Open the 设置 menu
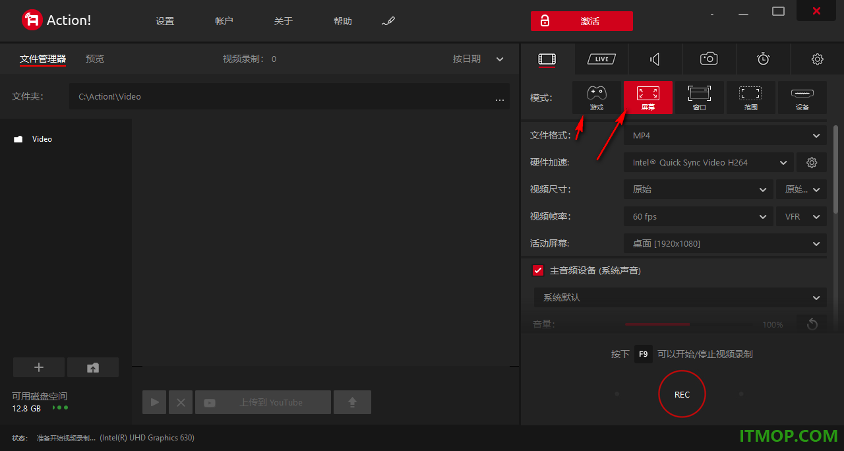This screenshot has height=451, width=844. [x=165, y=21]
